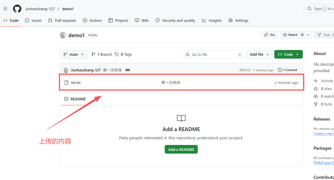Click commit author avatar in commit bar

pos(66,70)
